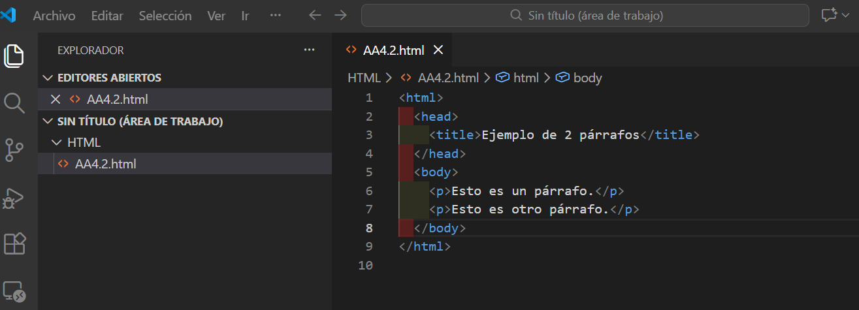Collapse the Sin Título workspace section
The image size is (859, 310).
(x=48, y=121)
